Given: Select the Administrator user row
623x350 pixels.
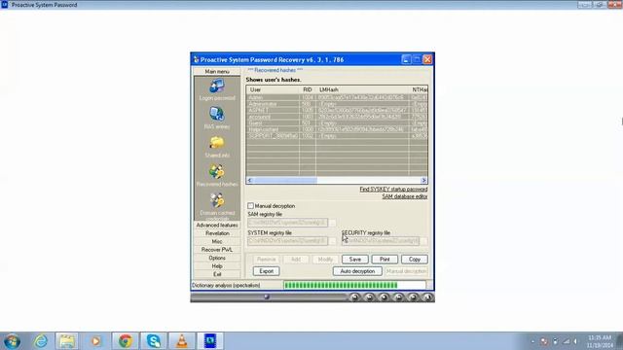Looking at the screenshot, I should point(337,104).
